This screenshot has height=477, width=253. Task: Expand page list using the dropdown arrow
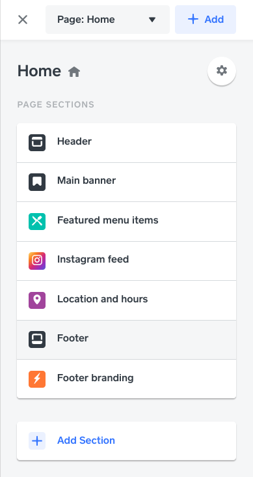pos(152,20)
